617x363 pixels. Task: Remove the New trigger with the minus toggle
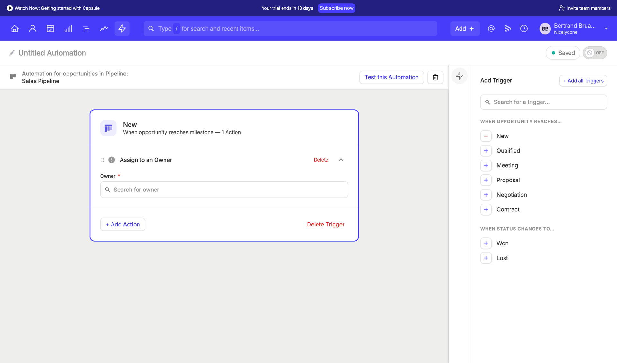click(x=486, y=136)
